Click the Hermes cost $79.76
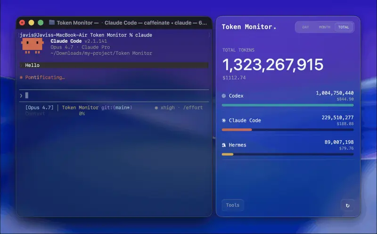The width and height of the screenshot is (377, 234). tap(346, 148)
